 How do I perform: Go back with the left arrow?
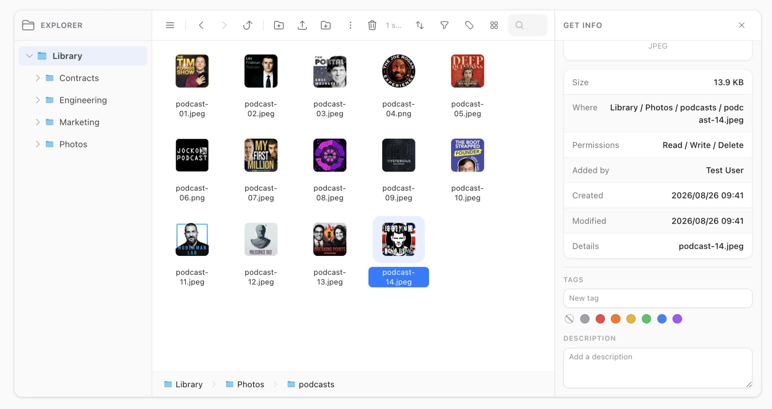point(201,25)
